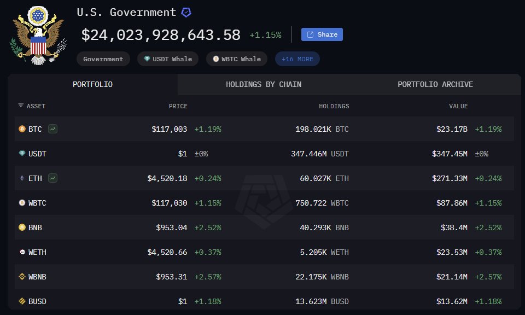525x315 pixels.
Task: Click the ETH asset name
Action: [35, 178]
